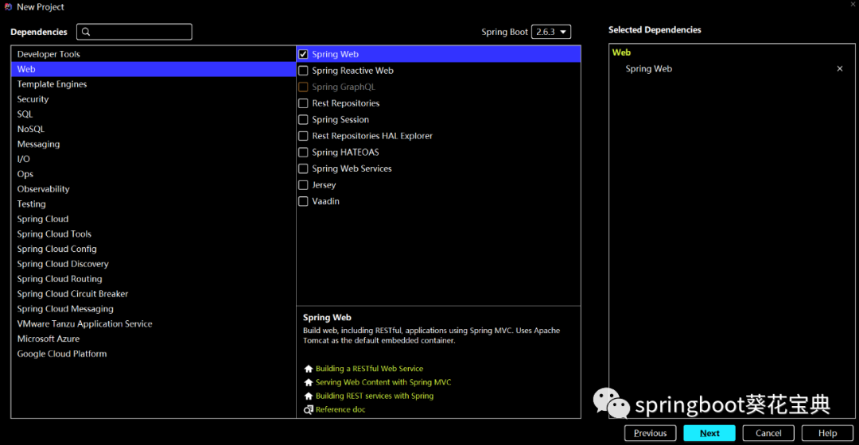Click the Previous button

(651, 433)
